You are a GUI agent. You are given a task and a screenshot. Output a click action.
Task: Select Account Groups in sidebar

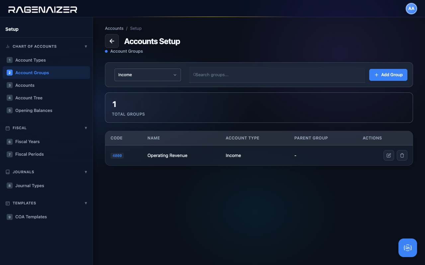tap(46, 73)
